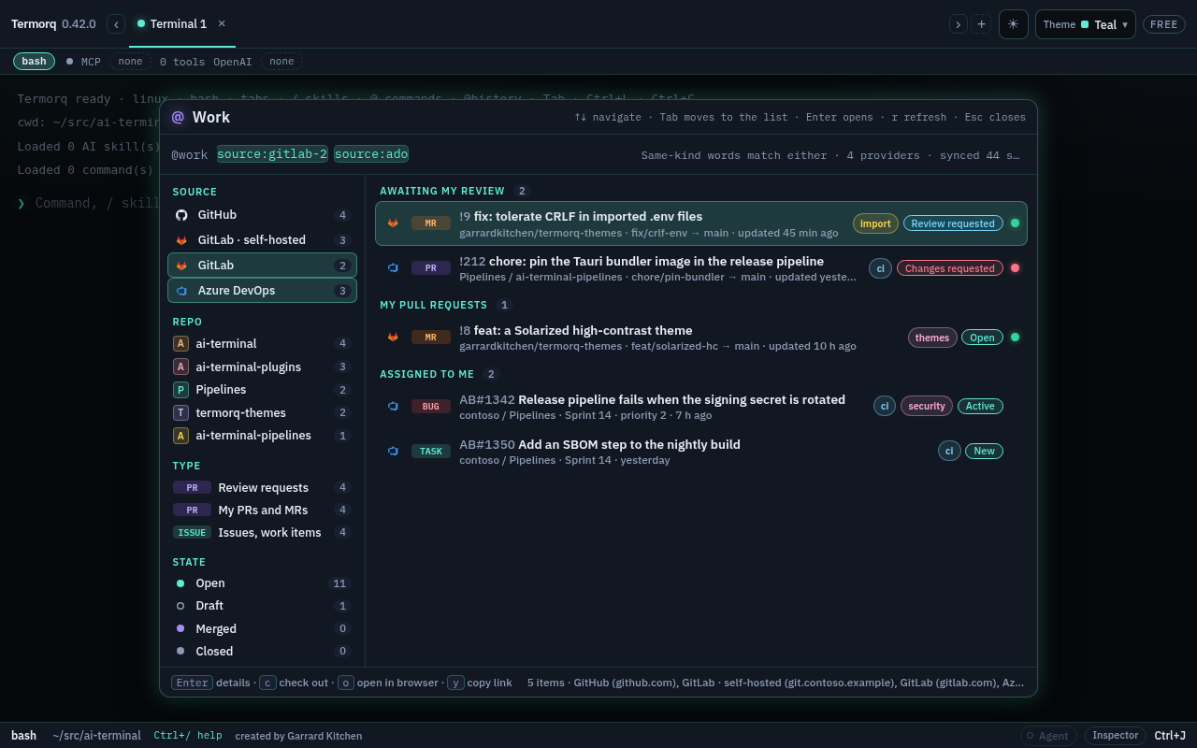Click the @ Work header icon
Viewport: 1197px width, 748px height.
coord(178,117)
